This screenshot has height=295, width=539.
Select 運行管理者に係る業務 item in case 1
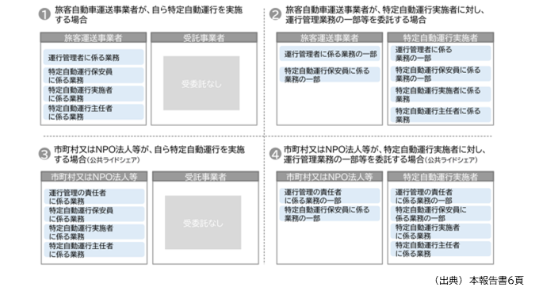(94, 57)
